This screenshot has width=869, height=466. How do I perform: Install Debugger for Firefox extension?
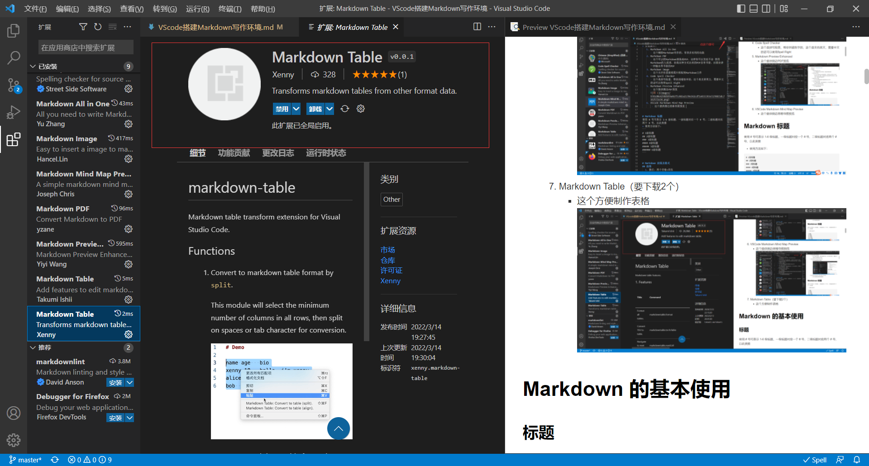(116, 418)
